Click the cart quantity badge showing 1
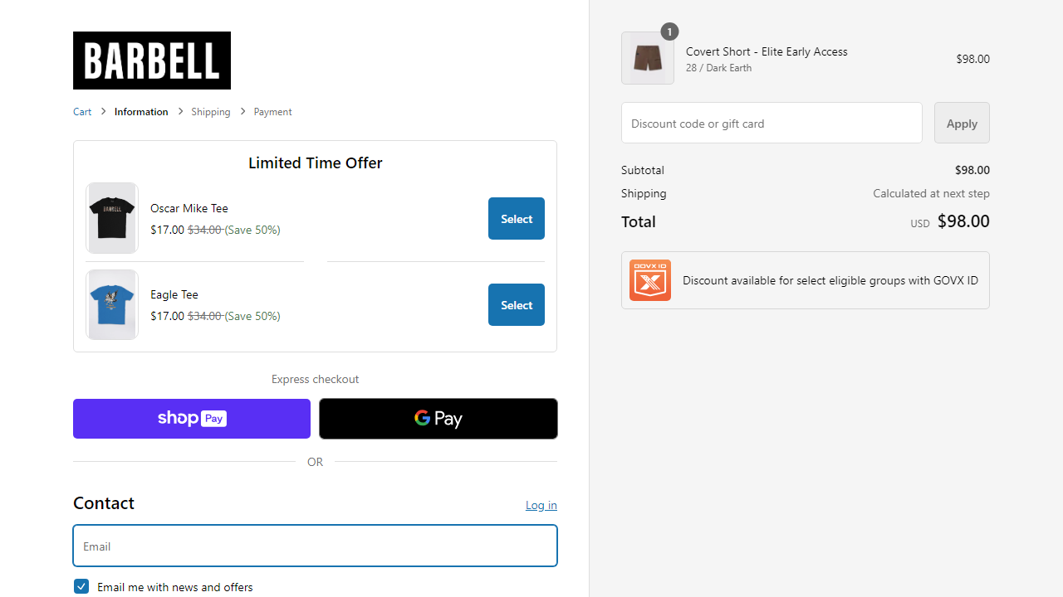Image resolution: width=1063 pixels, height=597 pixels. click(x=669, y=32)
